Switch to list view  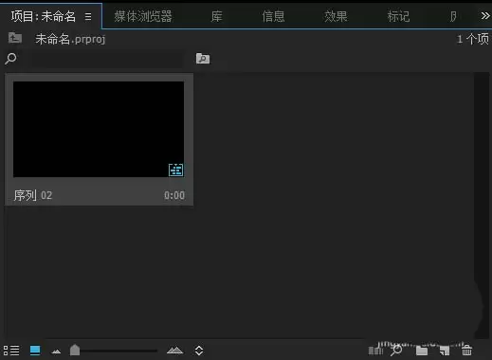tap(11, 351)
